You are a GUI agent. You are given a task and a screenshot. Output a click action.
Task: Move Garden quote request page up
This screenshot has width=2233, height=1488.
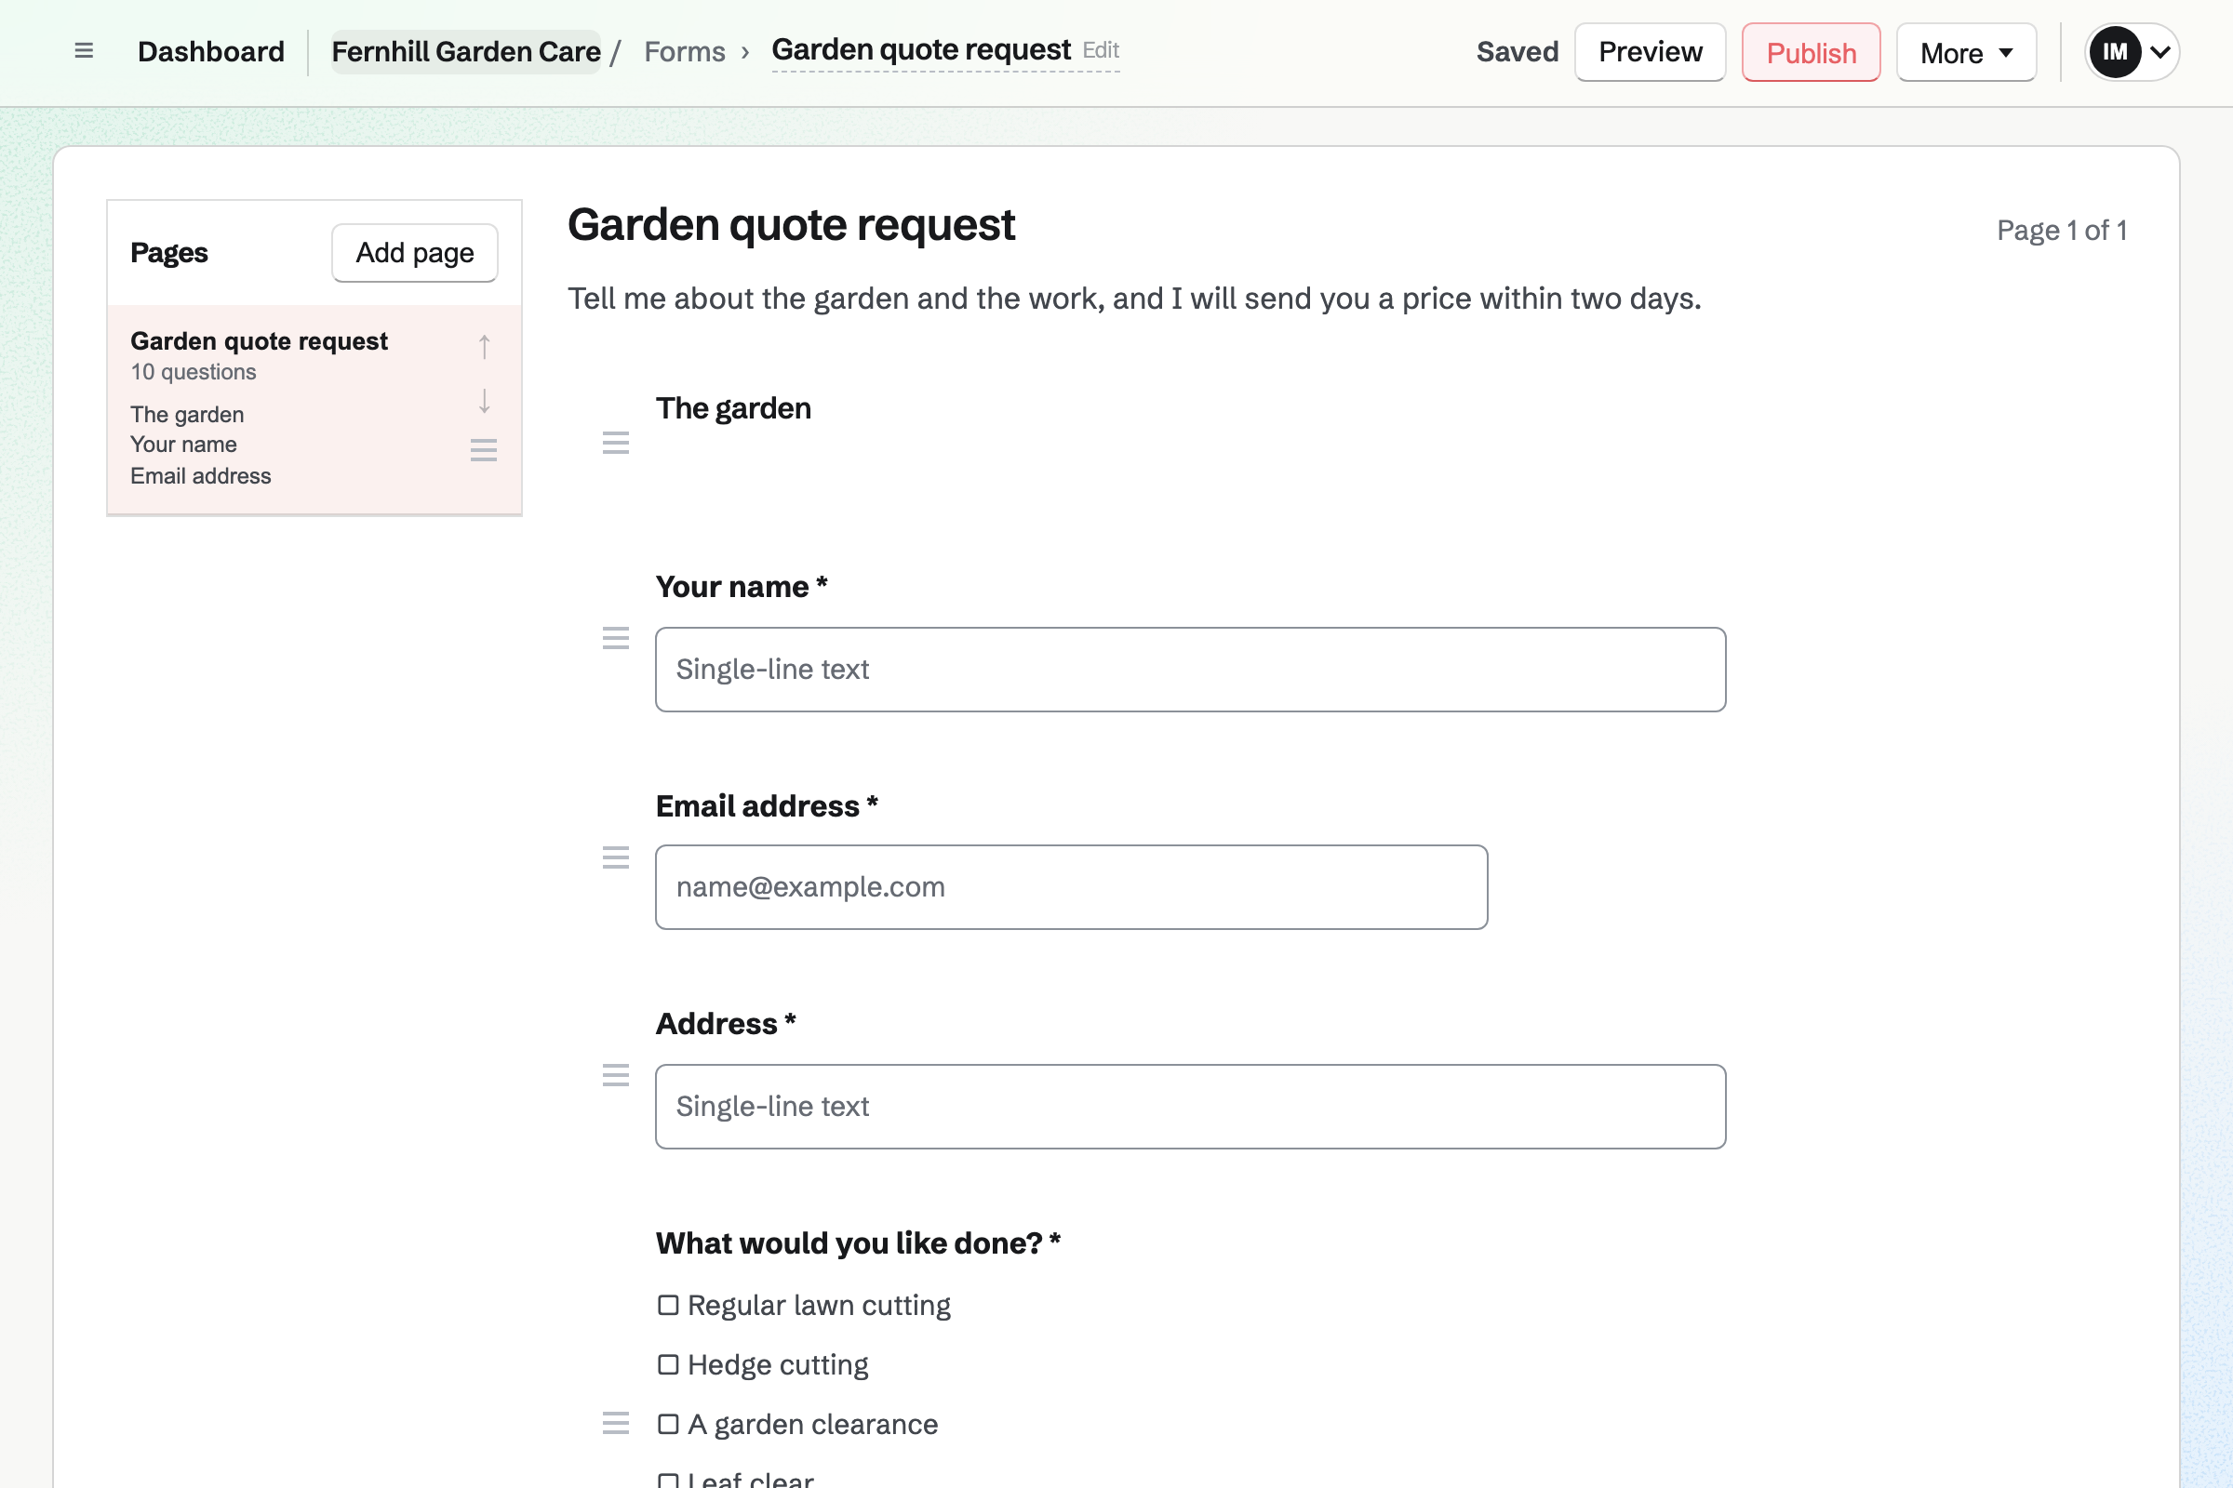[x=484, y=347]
